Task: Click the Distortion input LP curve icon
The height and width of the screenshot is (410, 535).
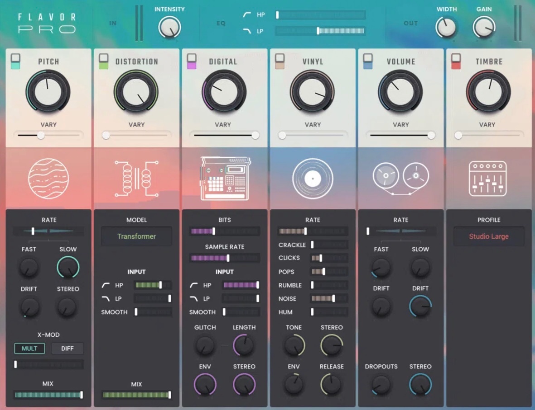Action: coord(106,299)
